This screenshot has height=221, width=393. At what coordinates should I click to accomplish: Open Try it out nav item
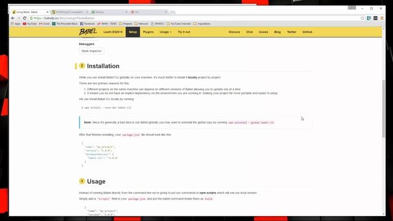point(184,32)
